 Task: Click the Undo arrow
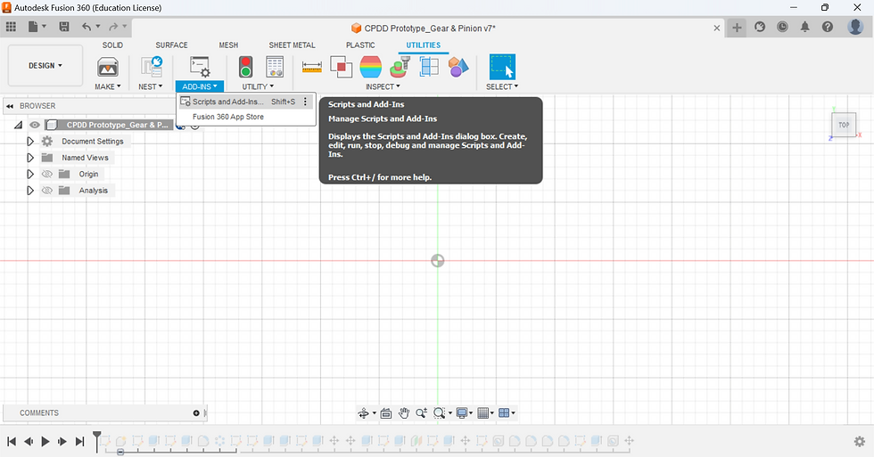click(87, 26)
